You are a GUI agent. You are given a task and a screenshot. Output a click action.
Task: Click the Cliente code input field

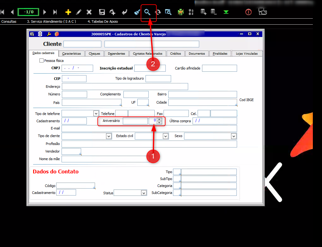(x=82, y=44)
